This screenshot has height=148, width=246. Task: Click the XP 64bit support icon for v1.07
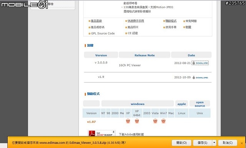(137, 121)
